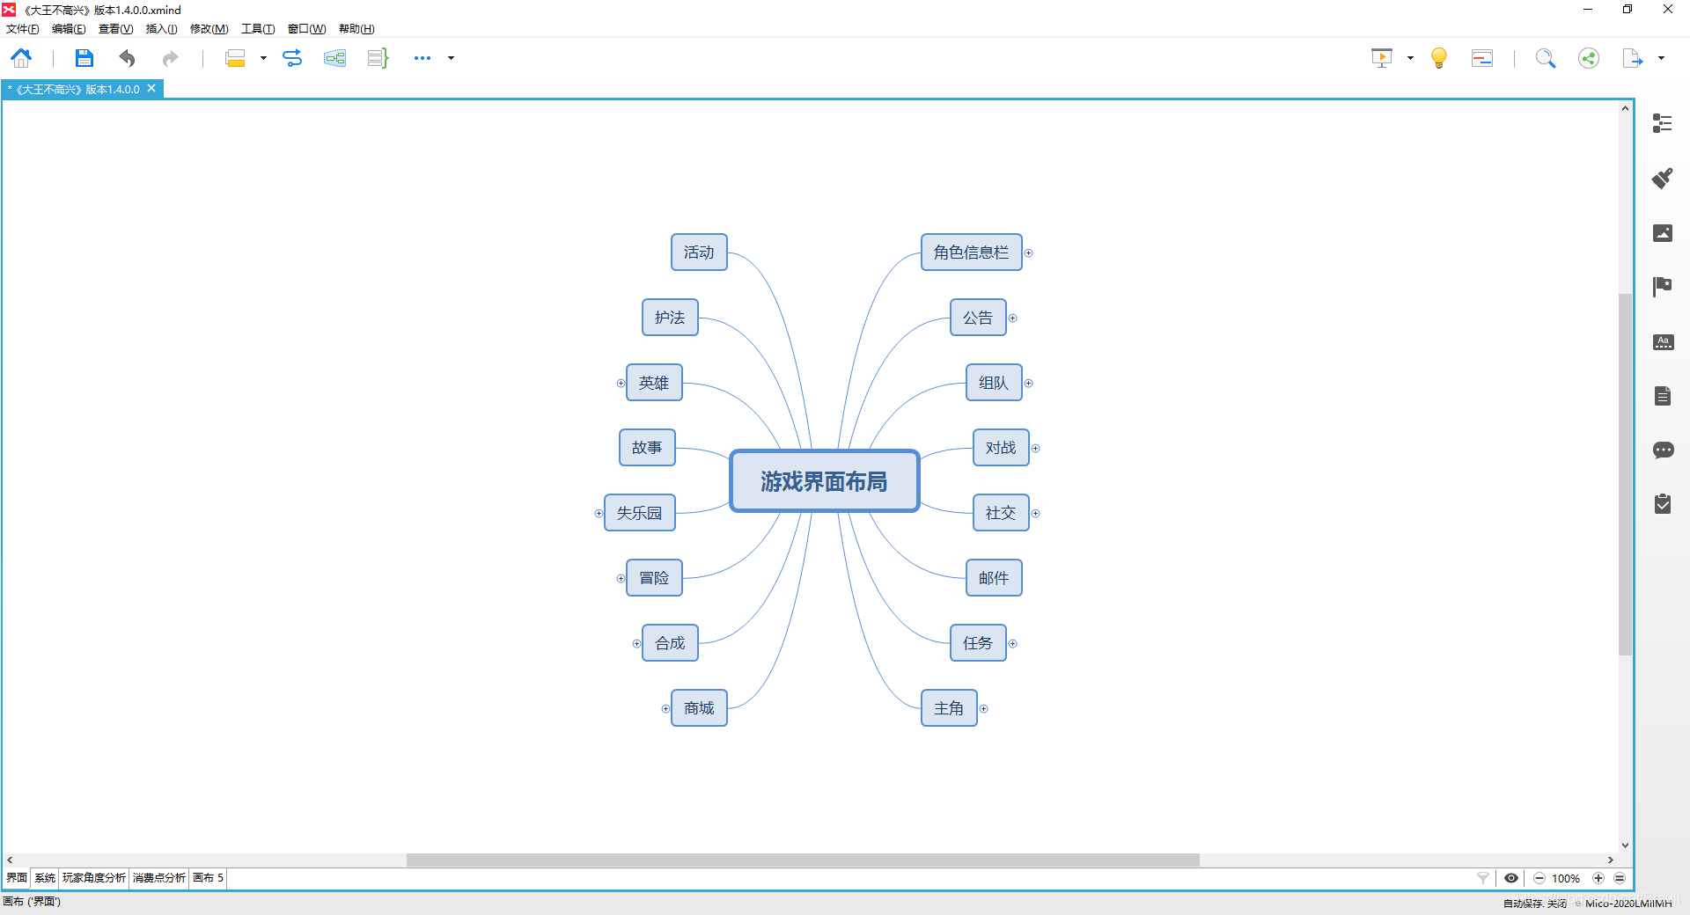This screenshot has height=915, width=1690.
Task: Start presentation mode
Action: 1382,58
